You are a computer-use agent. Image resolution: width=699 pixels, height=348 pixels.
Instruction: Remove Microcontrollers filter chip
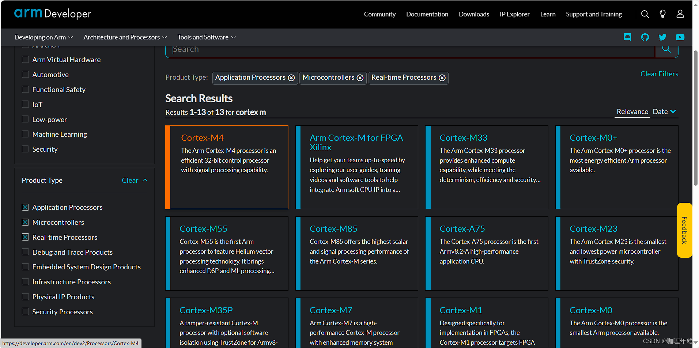tap(360, 78)
